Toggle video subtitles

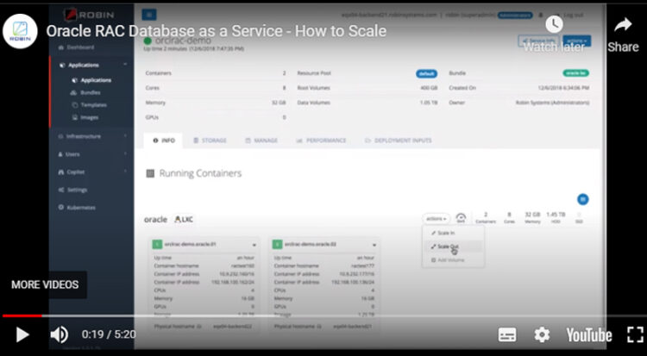click(507, 334)
